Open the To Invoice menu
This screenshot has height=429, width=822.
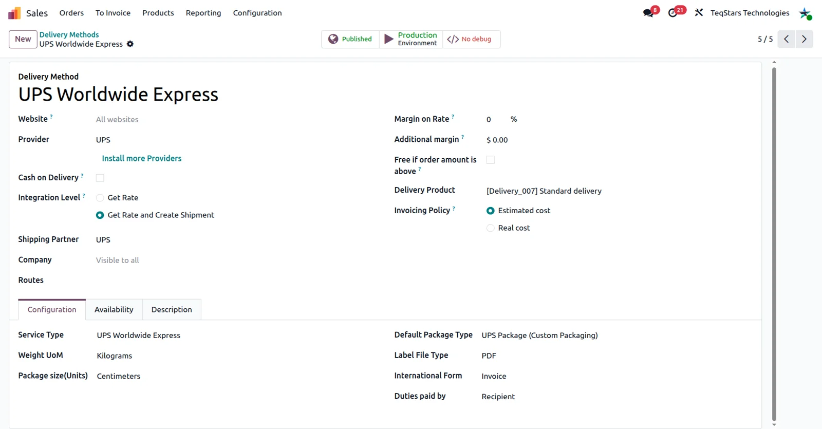(x=113, y=13)
